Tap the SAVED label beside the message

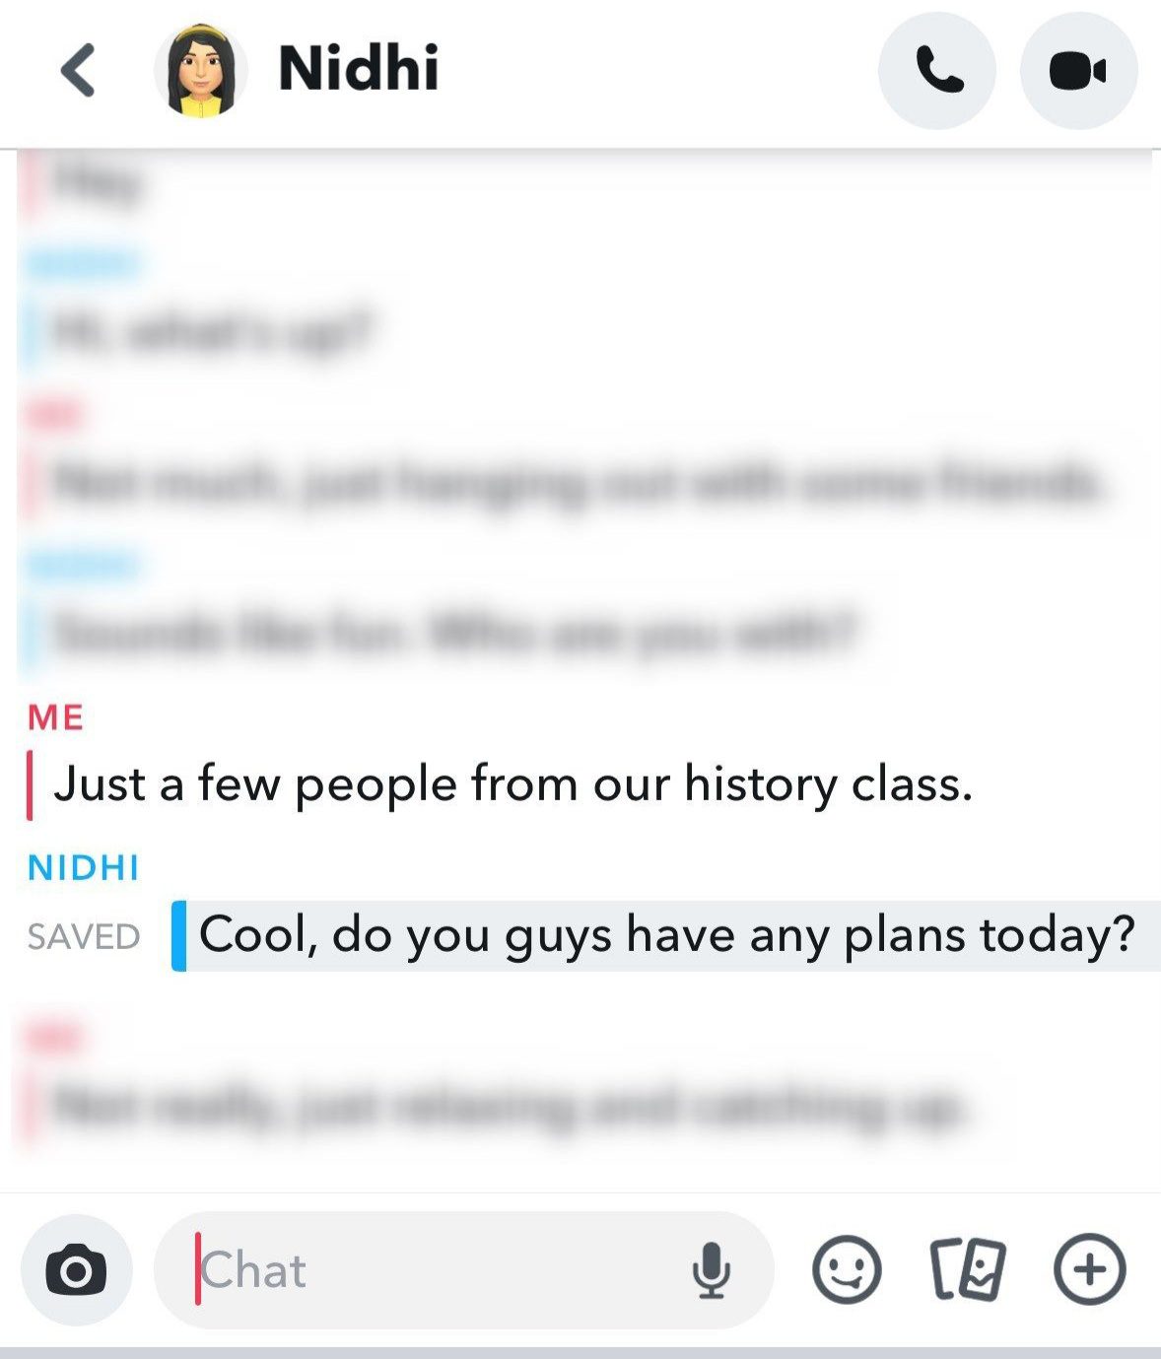[84, 936]
